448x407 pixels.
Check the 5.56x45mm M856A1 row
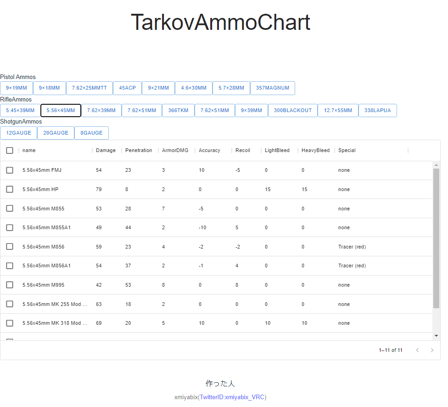coord(10,266)
